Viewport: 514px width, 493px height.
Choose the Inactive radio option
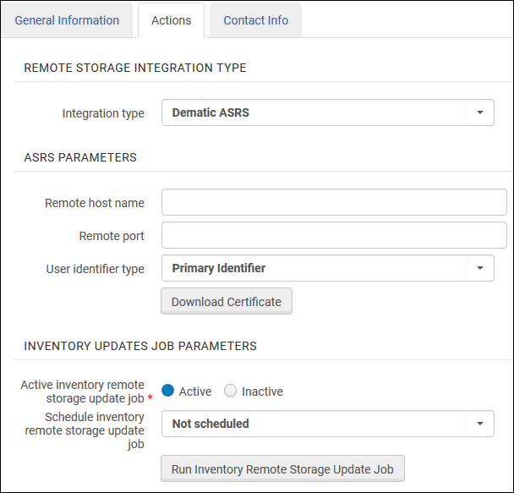(231, 391)
